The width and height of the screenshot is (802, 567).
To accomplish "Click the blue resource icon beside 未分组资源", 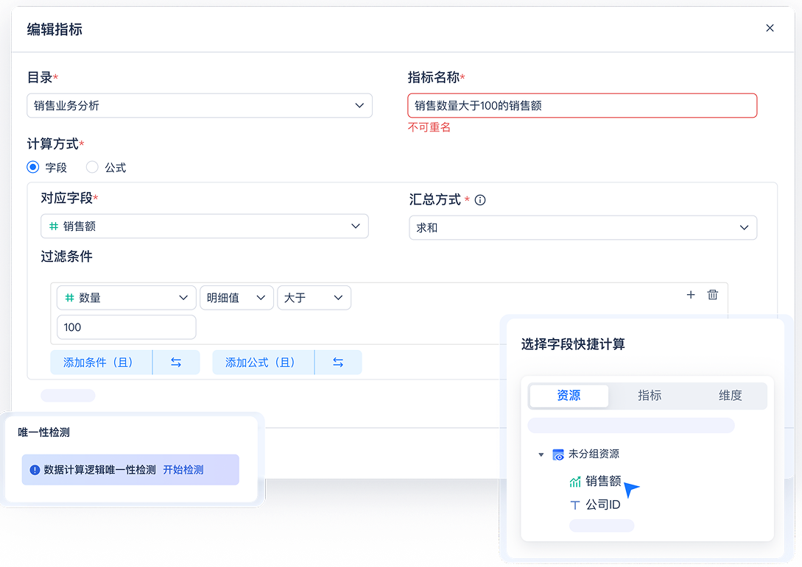I will 557,454.
